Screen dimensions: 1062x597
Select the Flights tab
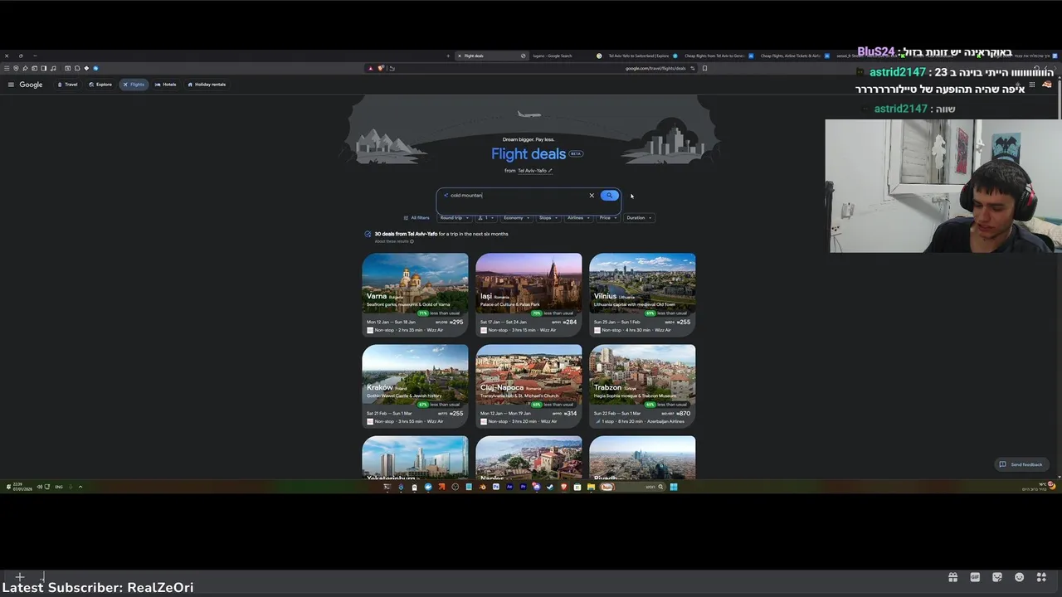(x=134, y=85)
